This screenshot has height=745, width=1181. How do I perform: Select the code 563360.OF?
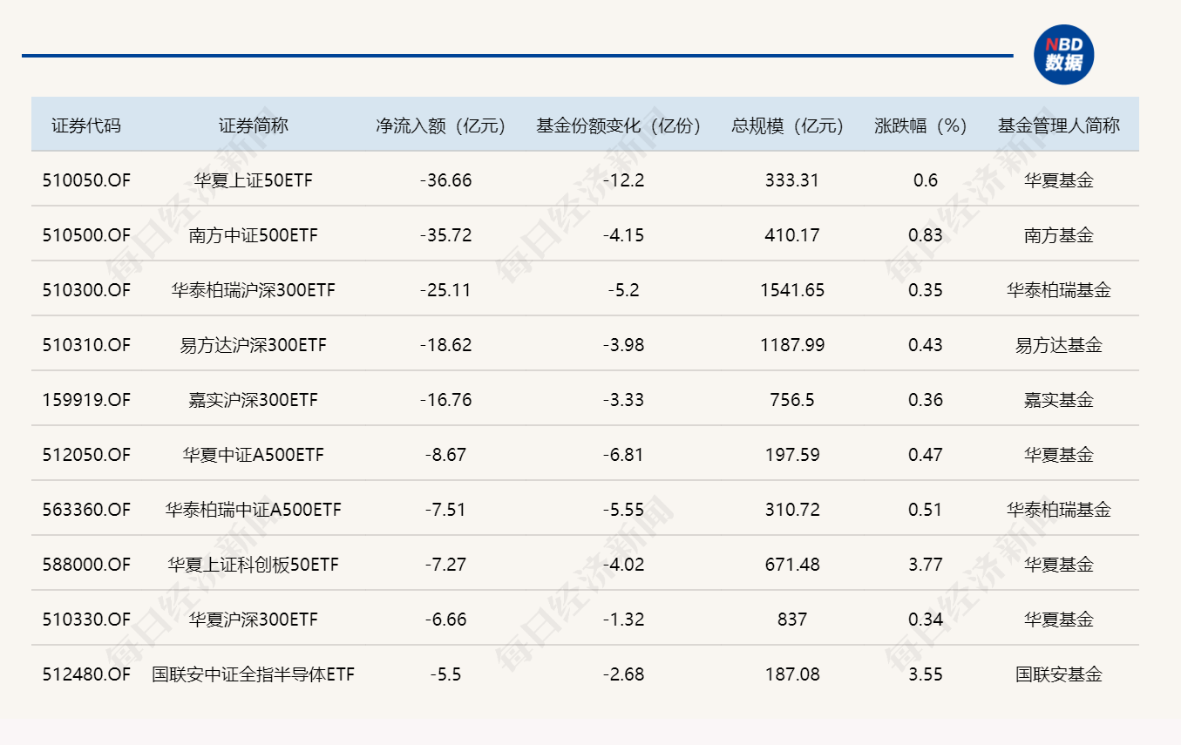pos(86,510)
